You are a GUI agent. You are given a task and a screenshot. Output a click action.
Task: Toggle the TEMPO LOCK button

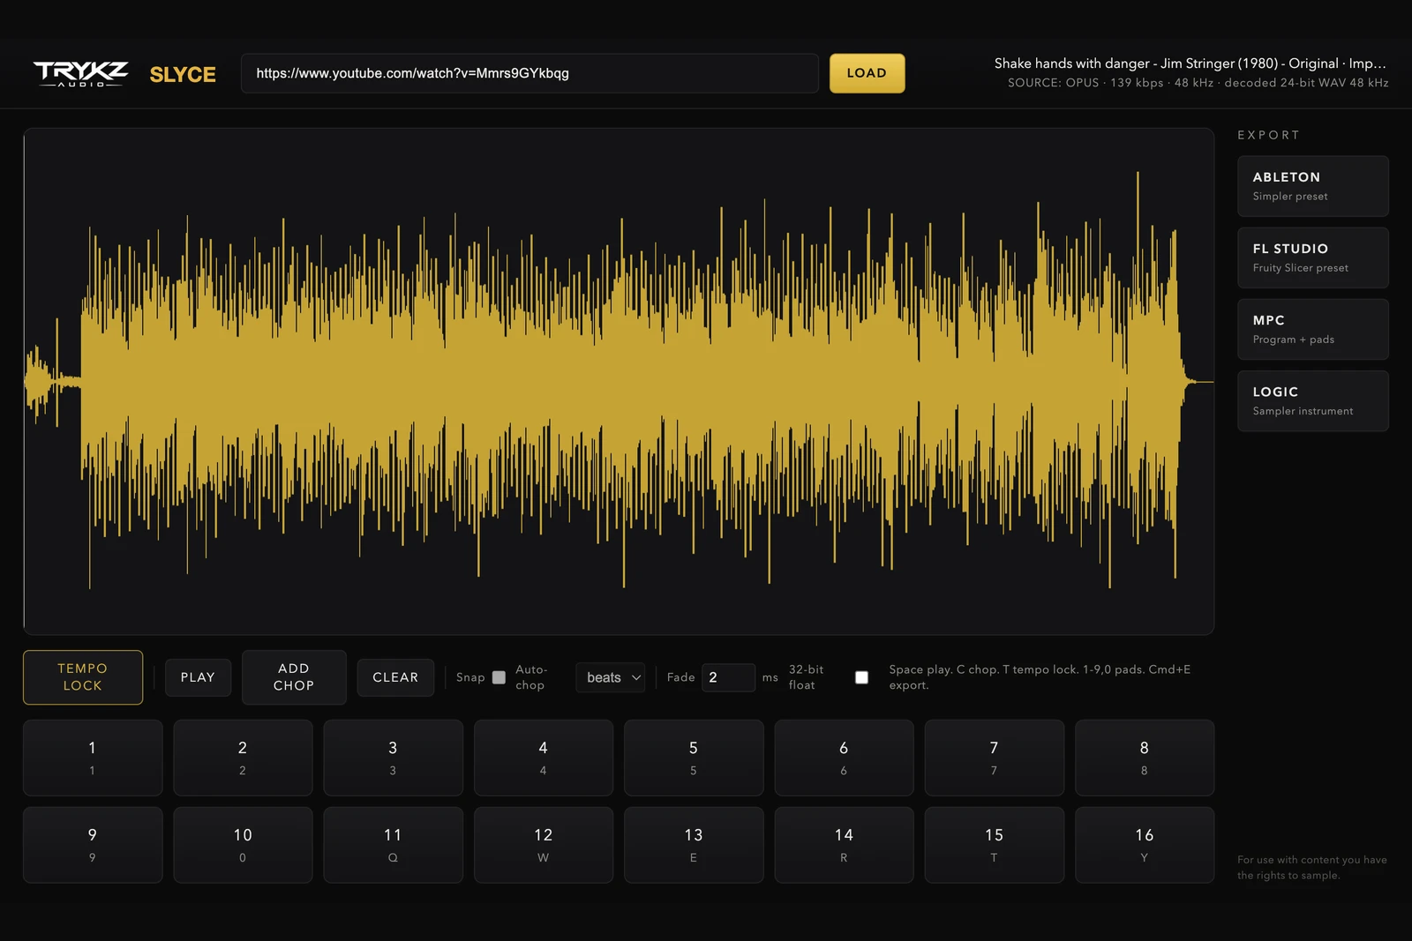click(x=83, y=677)
